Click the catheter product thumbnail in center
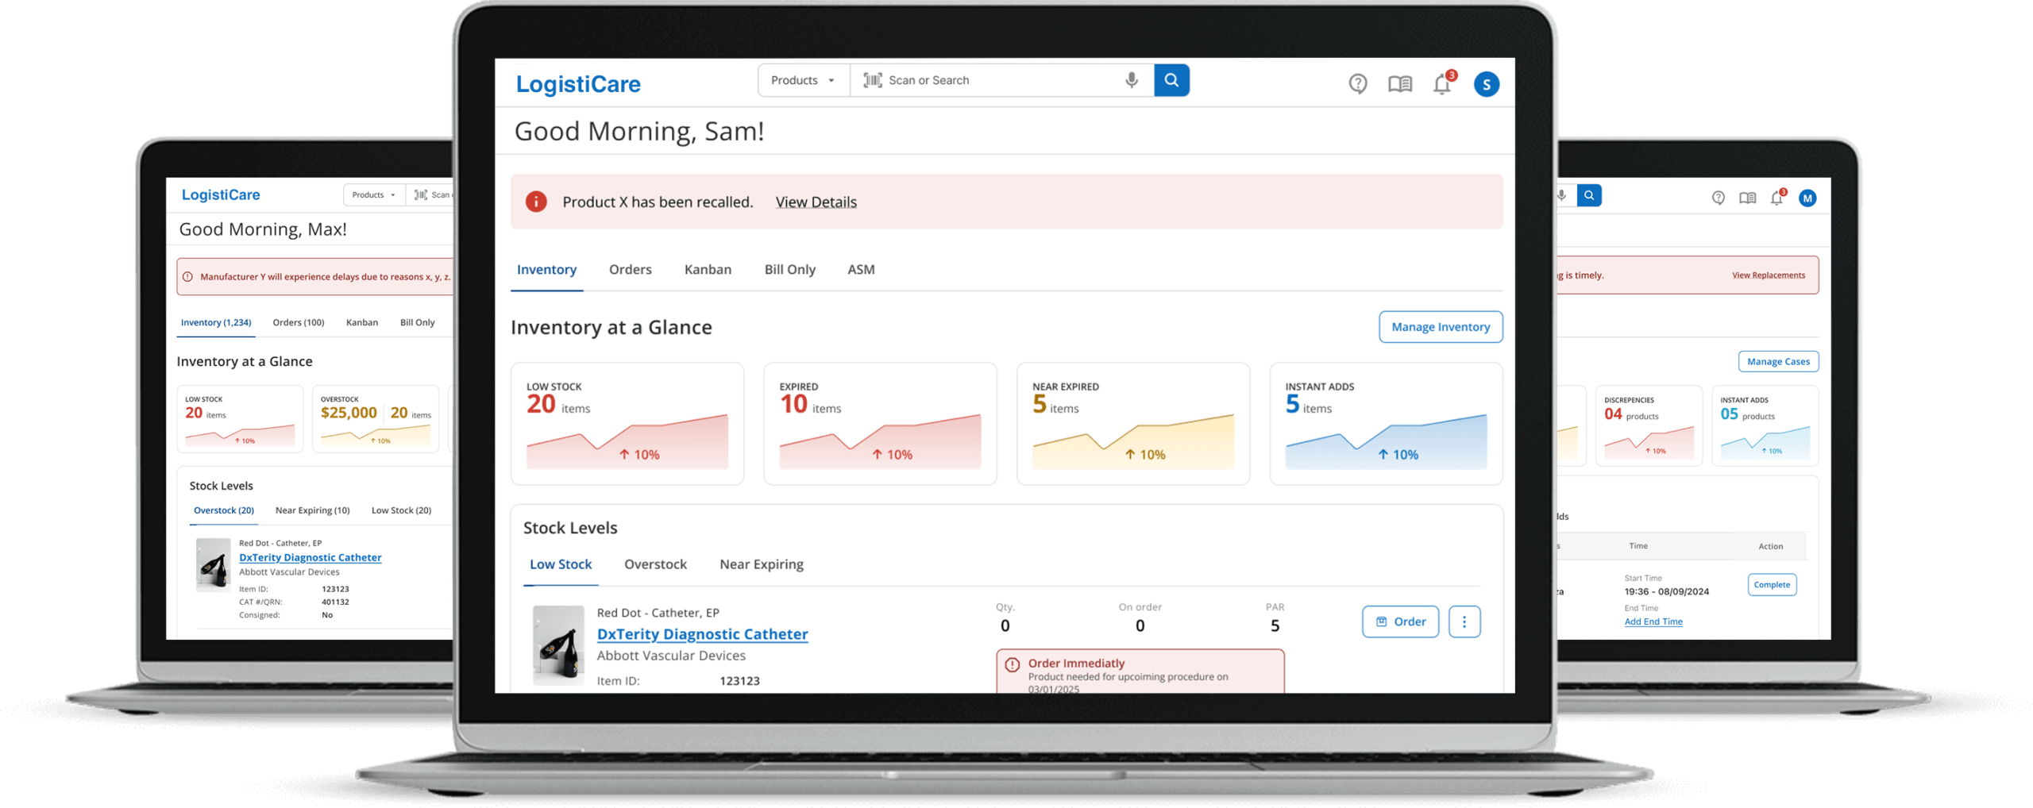 pos(558,644)
